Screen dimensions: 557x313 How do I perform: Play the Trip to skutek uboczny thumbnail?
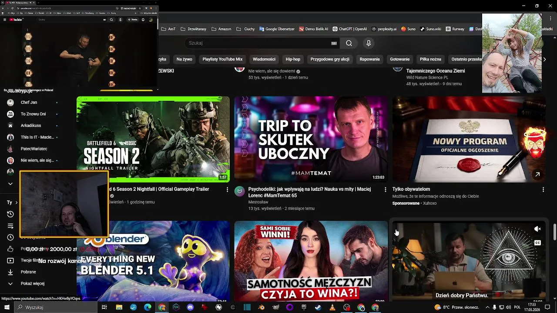(311, 139)
